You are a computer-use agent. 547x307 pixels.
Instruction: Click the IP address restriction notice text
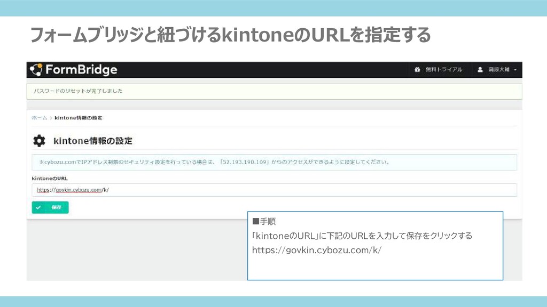pyautogui.click(x=214, y=162)
